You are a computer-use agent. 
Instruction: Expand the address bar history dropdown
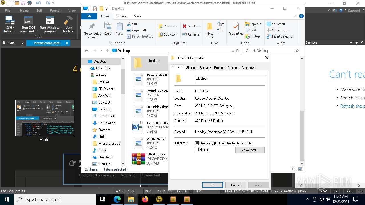pos(233,51)
